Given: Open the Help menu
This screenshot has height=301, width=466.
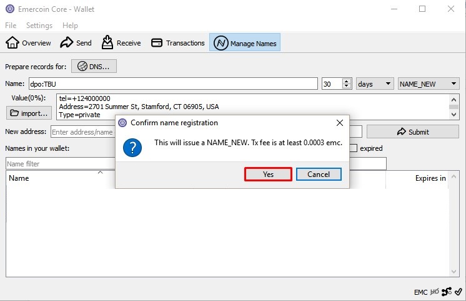Looking at the screenshot, I should coord(70,26).
